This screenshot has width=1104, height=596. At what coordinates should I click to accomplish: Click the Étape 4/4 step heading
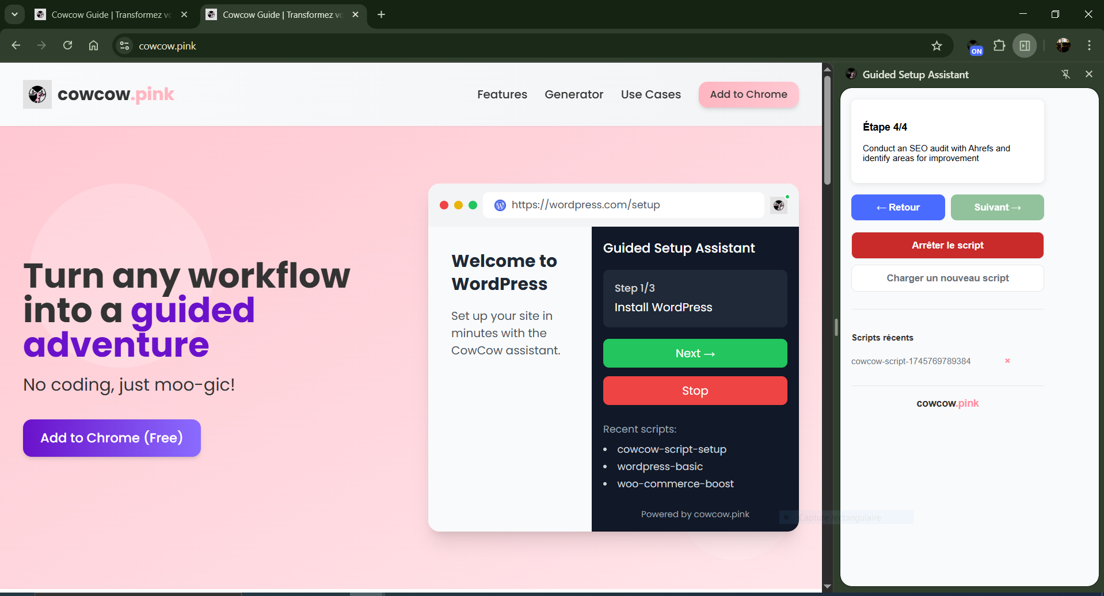coord(885,127)
